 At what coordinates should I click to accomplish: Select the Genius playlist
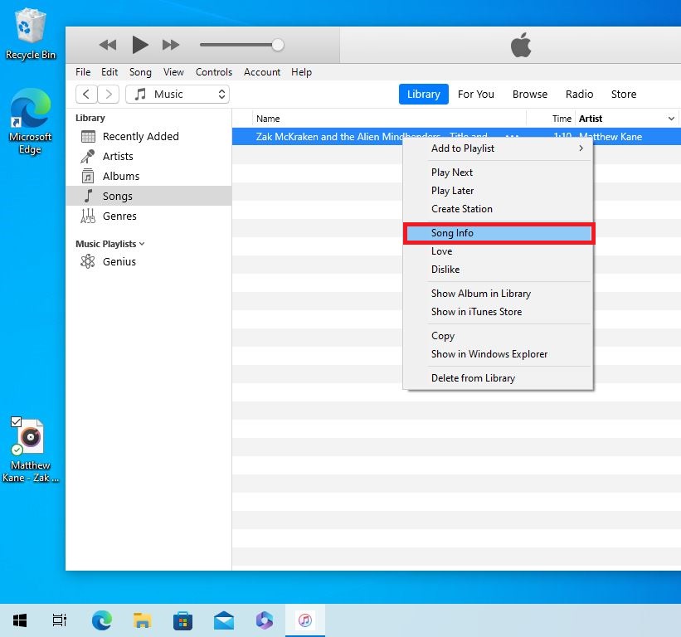pos(148,261)
